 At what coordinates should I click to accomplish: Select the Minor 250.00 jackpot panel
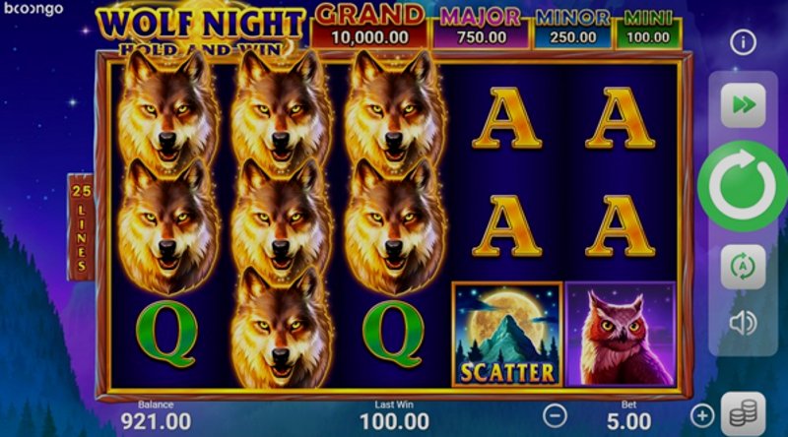[x=572, y=30]
